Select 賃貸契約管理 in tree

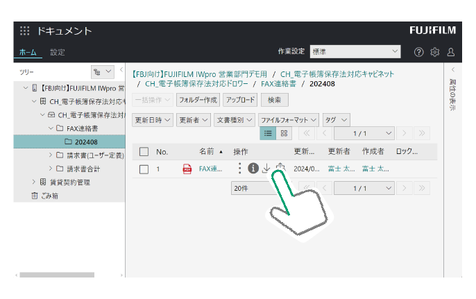(x=70, y=182)
